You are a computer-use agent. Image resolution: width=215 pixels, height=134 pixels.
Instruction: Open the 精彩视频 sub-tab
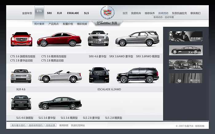coord(82,24)
